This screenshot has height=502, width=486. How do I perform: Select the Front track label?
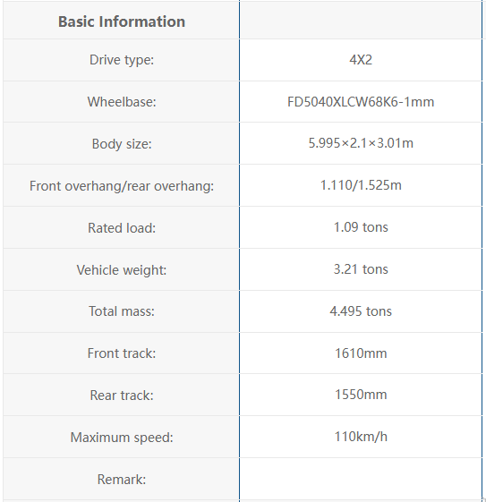click(122, 353)
